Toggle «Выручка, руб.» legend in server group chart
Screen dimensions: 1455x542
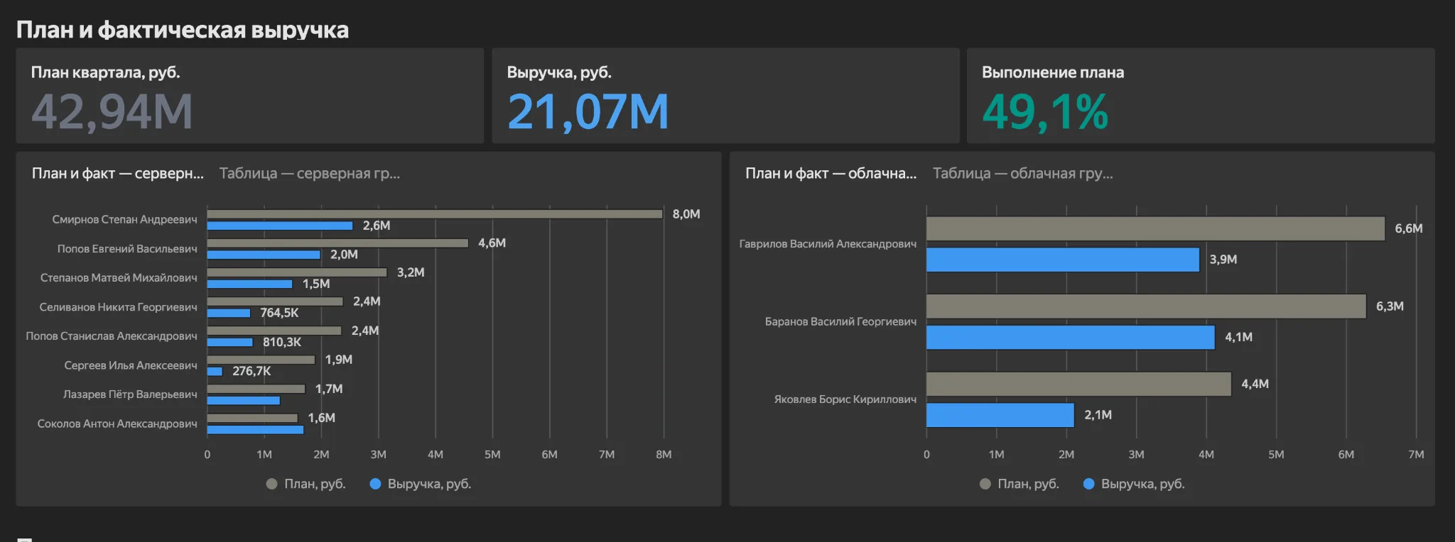(x=421, y=484)
